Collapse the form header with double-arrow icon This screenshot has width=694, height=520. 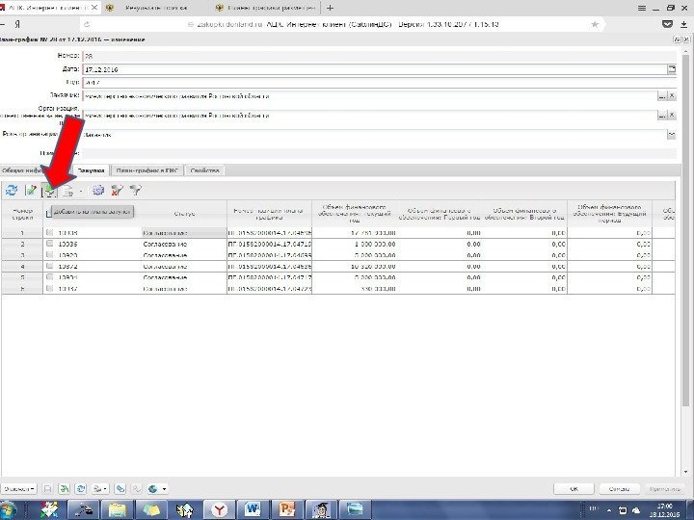click(678, 39)
